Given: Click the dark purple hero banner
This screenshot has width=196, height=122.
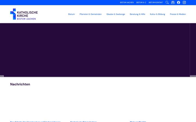Looking at the screenshot, I should 95,50.
